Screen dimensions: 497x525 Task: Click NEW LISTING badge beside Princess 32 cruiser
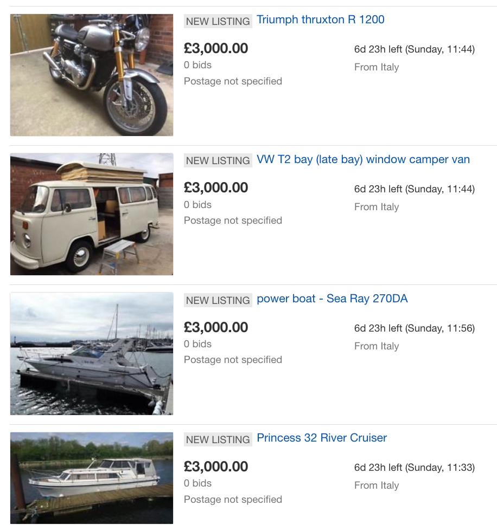pyautogui.click(x=218, y=439)
